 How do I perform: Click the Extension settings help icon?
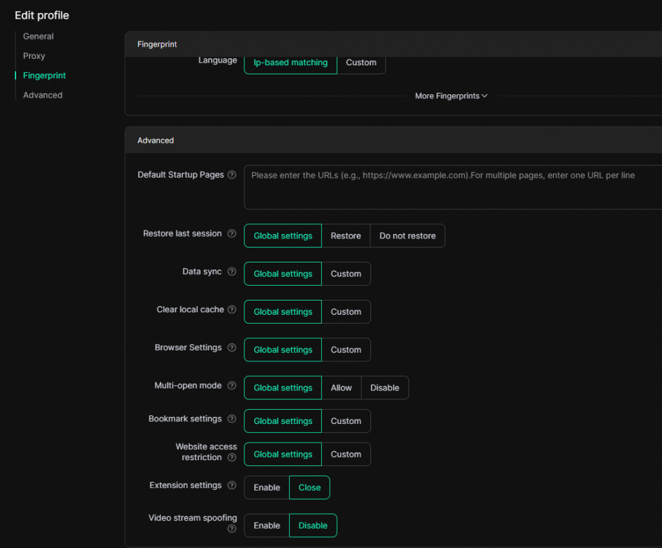[x=232, y=486]
